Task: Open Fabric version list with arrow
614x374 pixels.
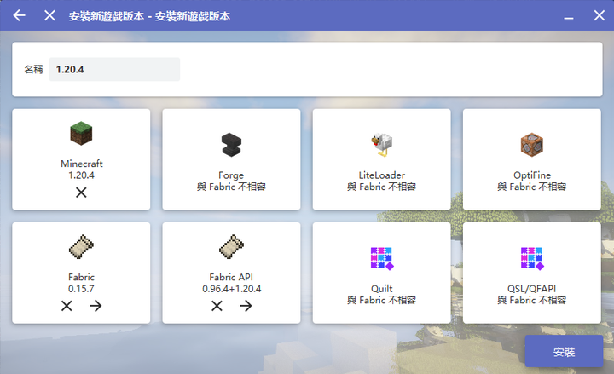Action: (96, 306)
